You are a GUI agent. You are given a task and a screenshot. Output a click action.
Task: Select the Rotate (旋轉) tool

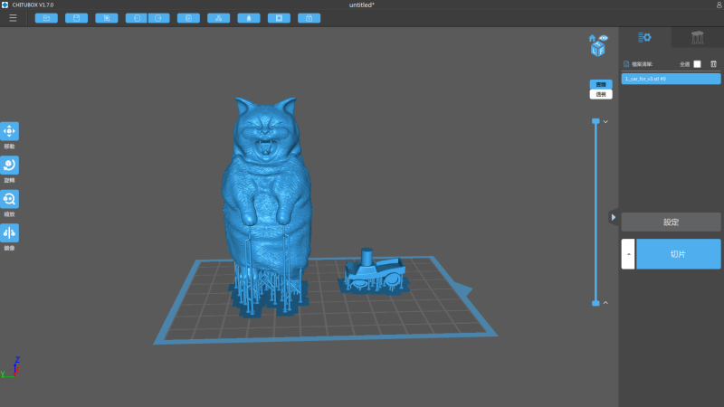tap(9, 165)
